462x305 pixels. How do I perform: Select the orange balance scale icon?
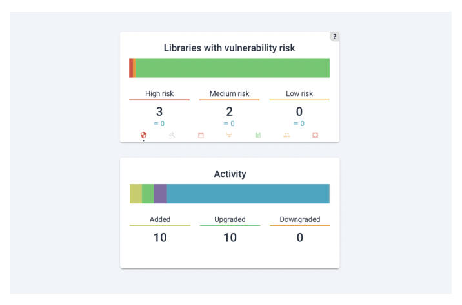click(229, 135)
